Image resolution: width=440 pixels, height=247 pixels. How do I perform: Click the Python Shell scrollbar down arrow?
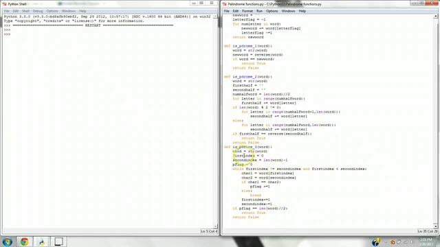pyautogui.click(x=215, y=226)
